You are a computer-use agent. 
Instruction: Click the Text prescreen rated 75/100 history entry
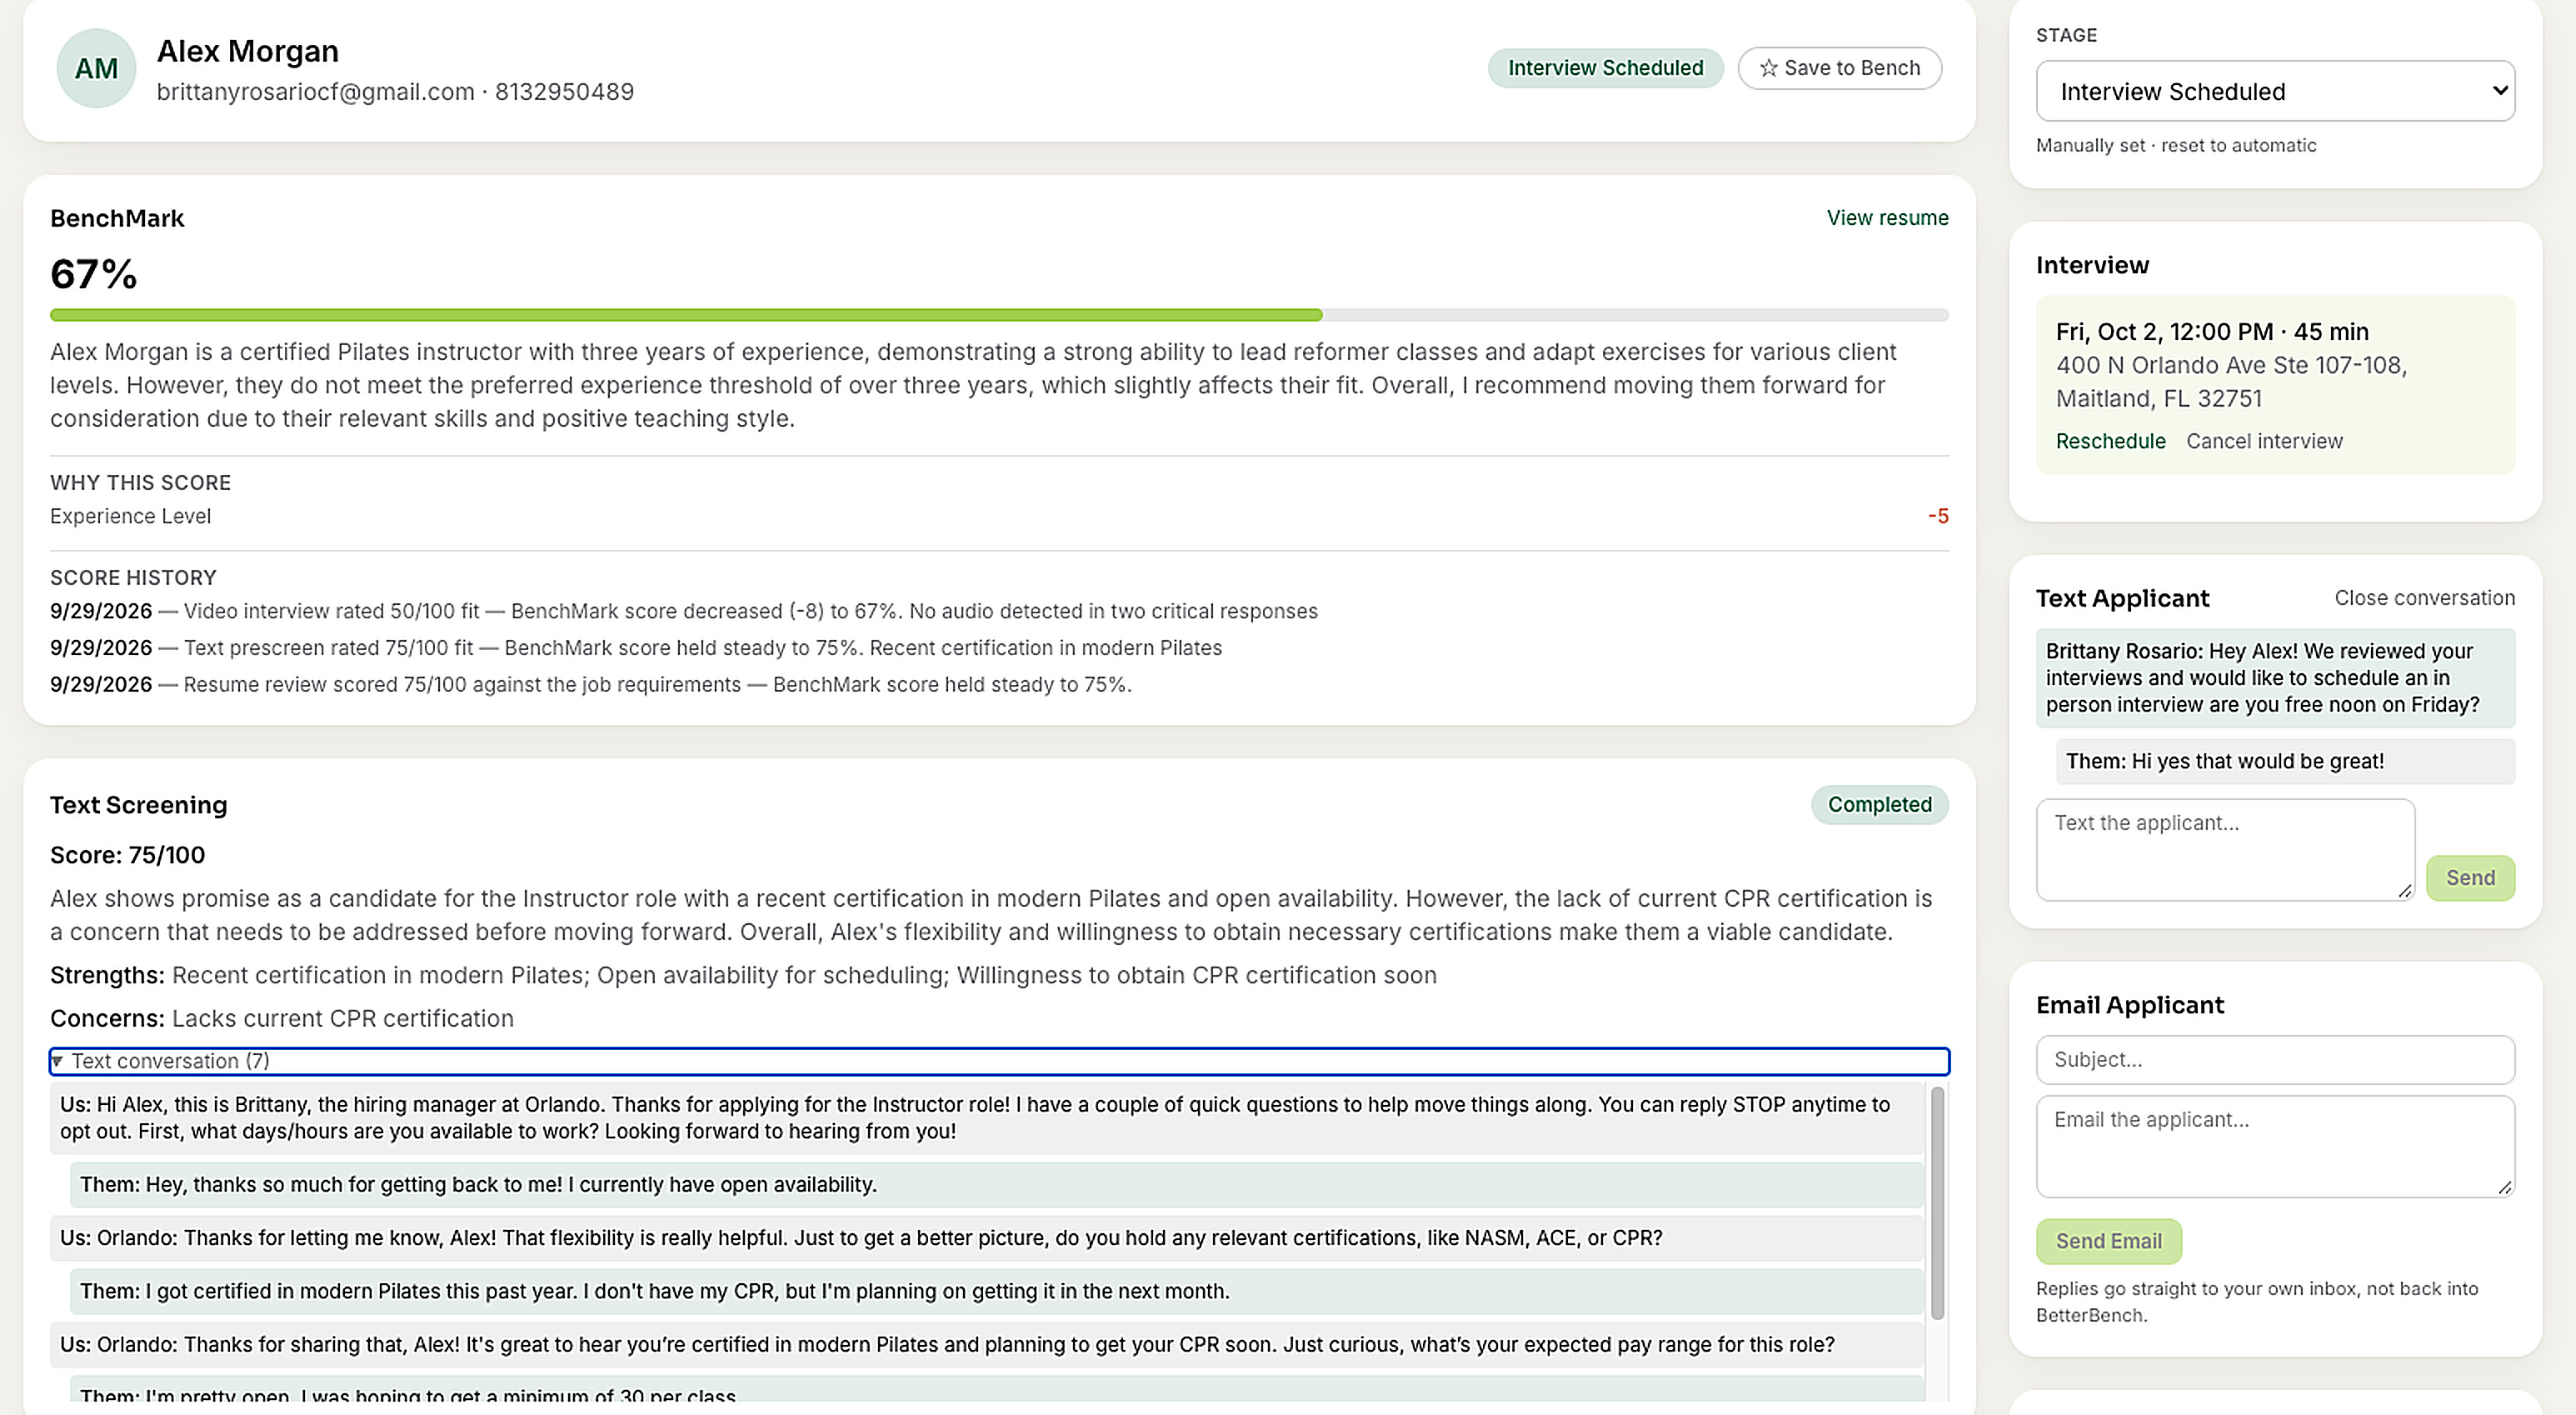(636, 648)
